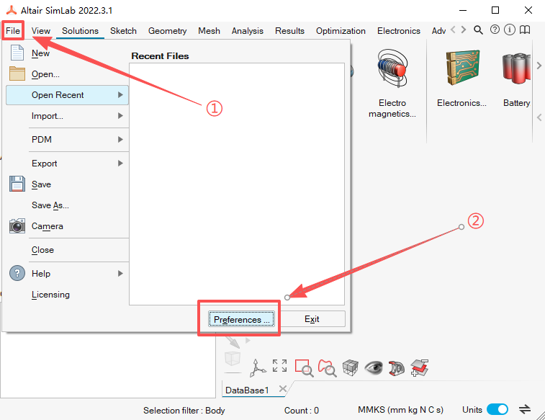Click the fit-to-view arrows icon
Image resolution: width=545 pixels, height=420 pixels.
point(279,366)
